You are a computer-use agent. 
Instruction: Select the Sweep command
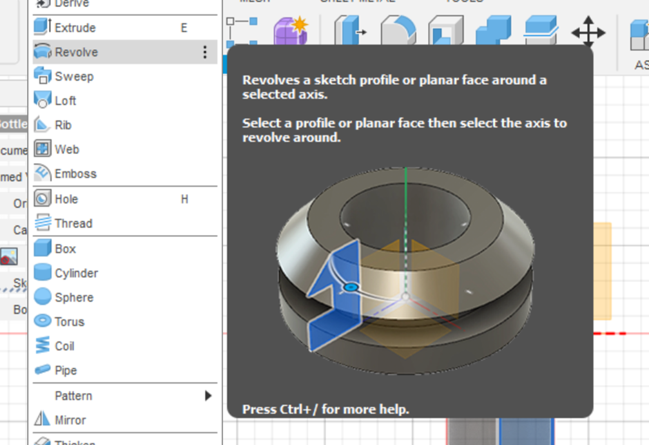point(124,76)
